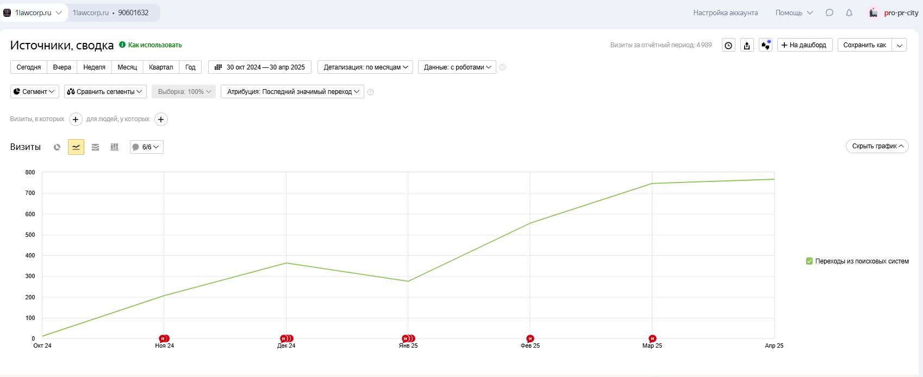Expand the Атрибуция dropdown
923x377 pixels.
[292, 92]
